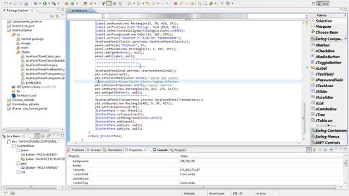This screenshot has width=349, height=196.
Task: Select the JScrollBar palette component
Action: (324, 97)
